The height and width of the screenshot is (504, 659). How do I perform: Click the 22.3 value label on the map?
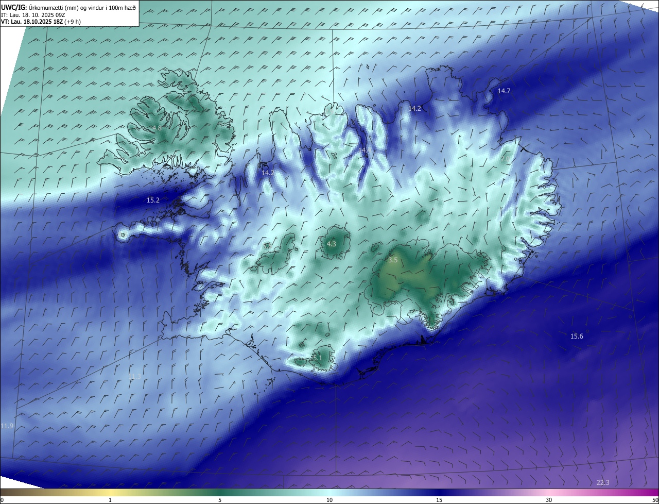tap(603, 482)
